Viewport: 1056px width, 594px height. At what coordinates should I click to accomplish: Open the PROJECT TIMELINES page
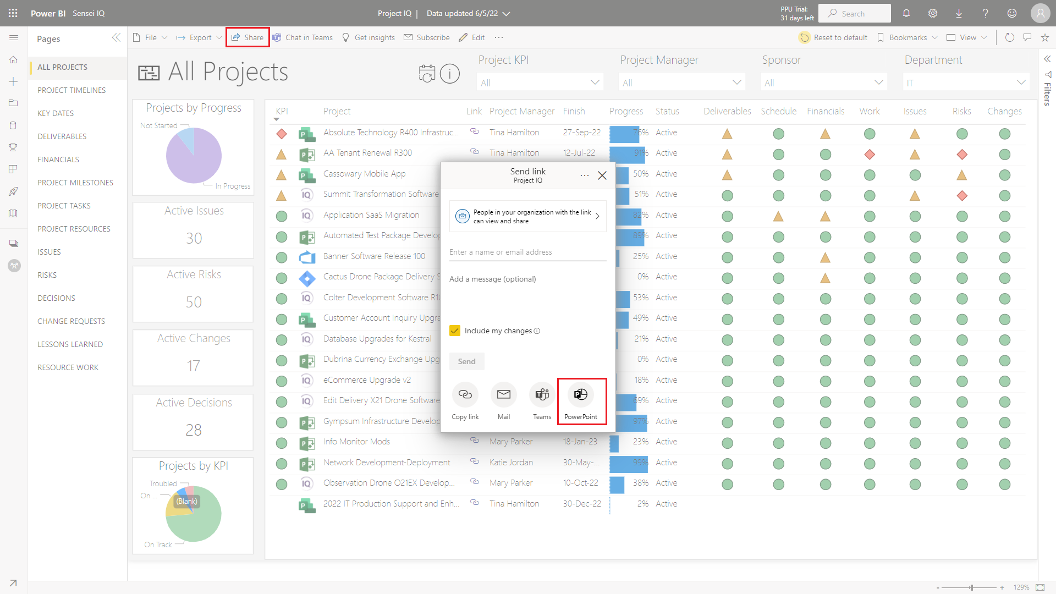[x=71, y=90]
